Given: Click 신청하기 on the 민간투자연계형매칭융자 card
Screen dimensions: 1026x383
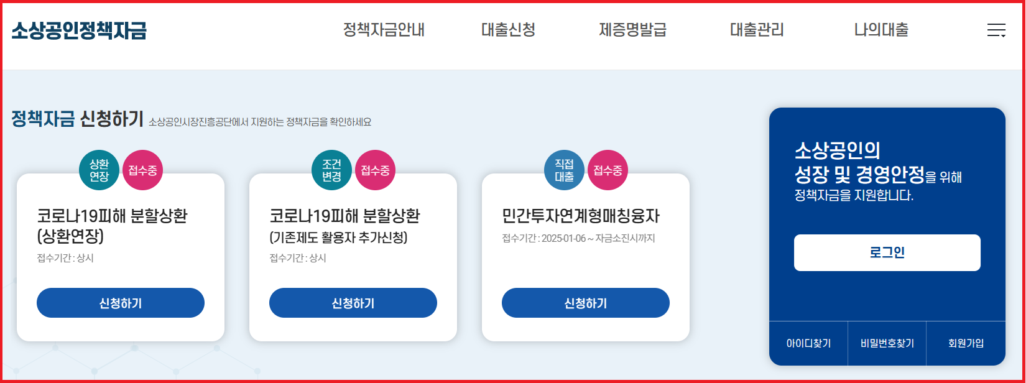Looking at the screenshot, I should [x=585, y=303].
